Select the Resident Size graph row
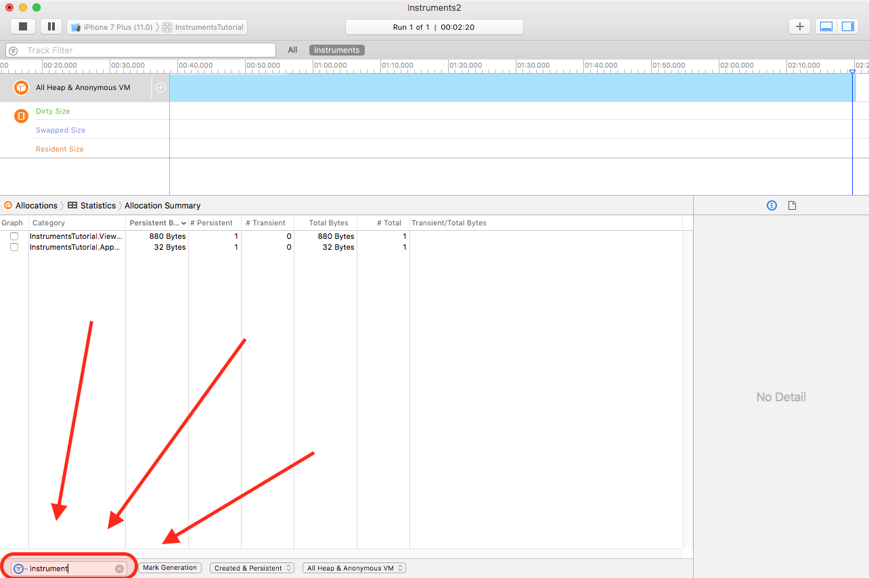869x578 pixels. [x=60, y=149]
